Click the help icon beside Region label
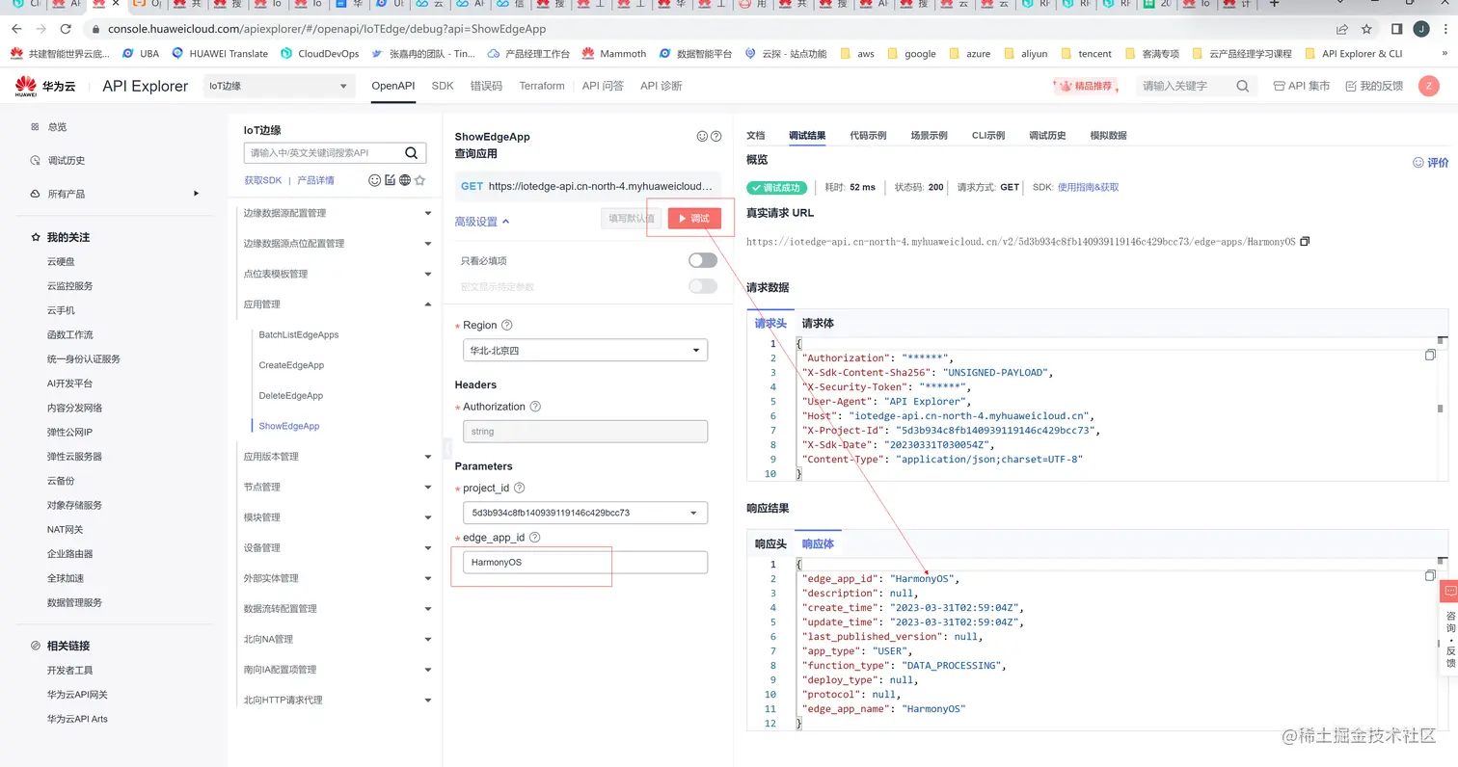Image resolution: width=1458 pixels, height=767 pixels. point(507,326)
